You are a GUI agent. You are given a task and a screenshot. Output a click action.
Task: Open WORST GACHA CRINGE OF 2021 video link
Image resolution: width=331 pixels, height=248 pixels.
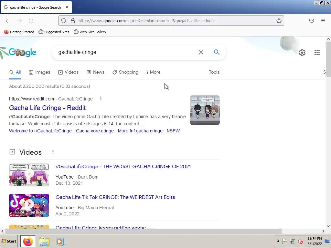click(x=123, y=166)
